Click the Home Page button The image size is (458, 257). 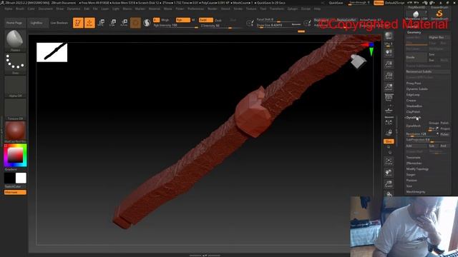[x=14, y=23]
